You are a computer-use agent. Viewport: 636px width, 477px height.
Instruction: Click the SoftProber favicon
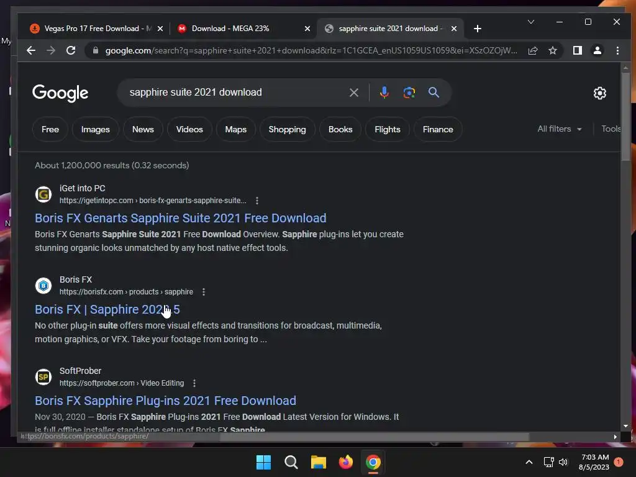(43, 377)
